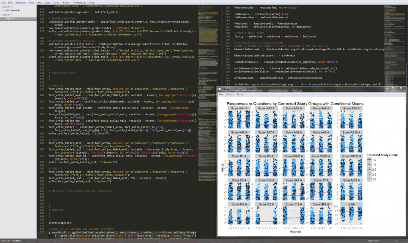Click the bullet icon next to FACT-AntiA.R
Screen dimensions: 408x243
[x=3, y=10]
